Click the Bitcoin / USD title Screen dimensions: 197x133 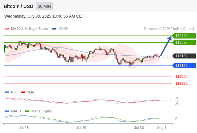(18, 6)
